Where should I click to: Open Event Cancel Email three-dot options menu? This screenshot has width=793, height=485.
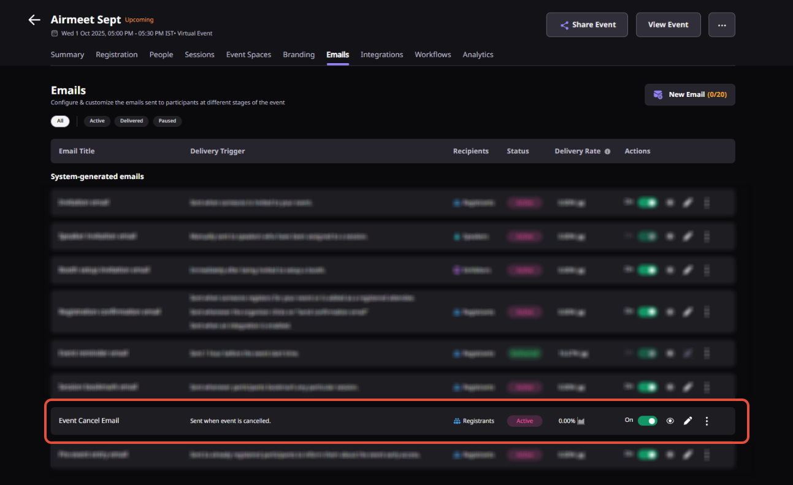point(707,421)
